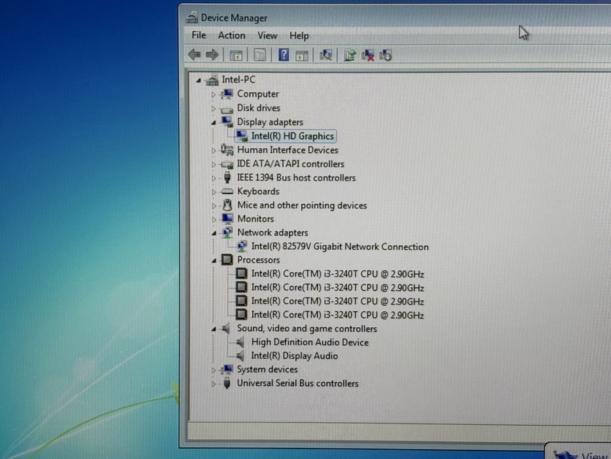
Task: Open the Help menu
Action: point(299,36)
